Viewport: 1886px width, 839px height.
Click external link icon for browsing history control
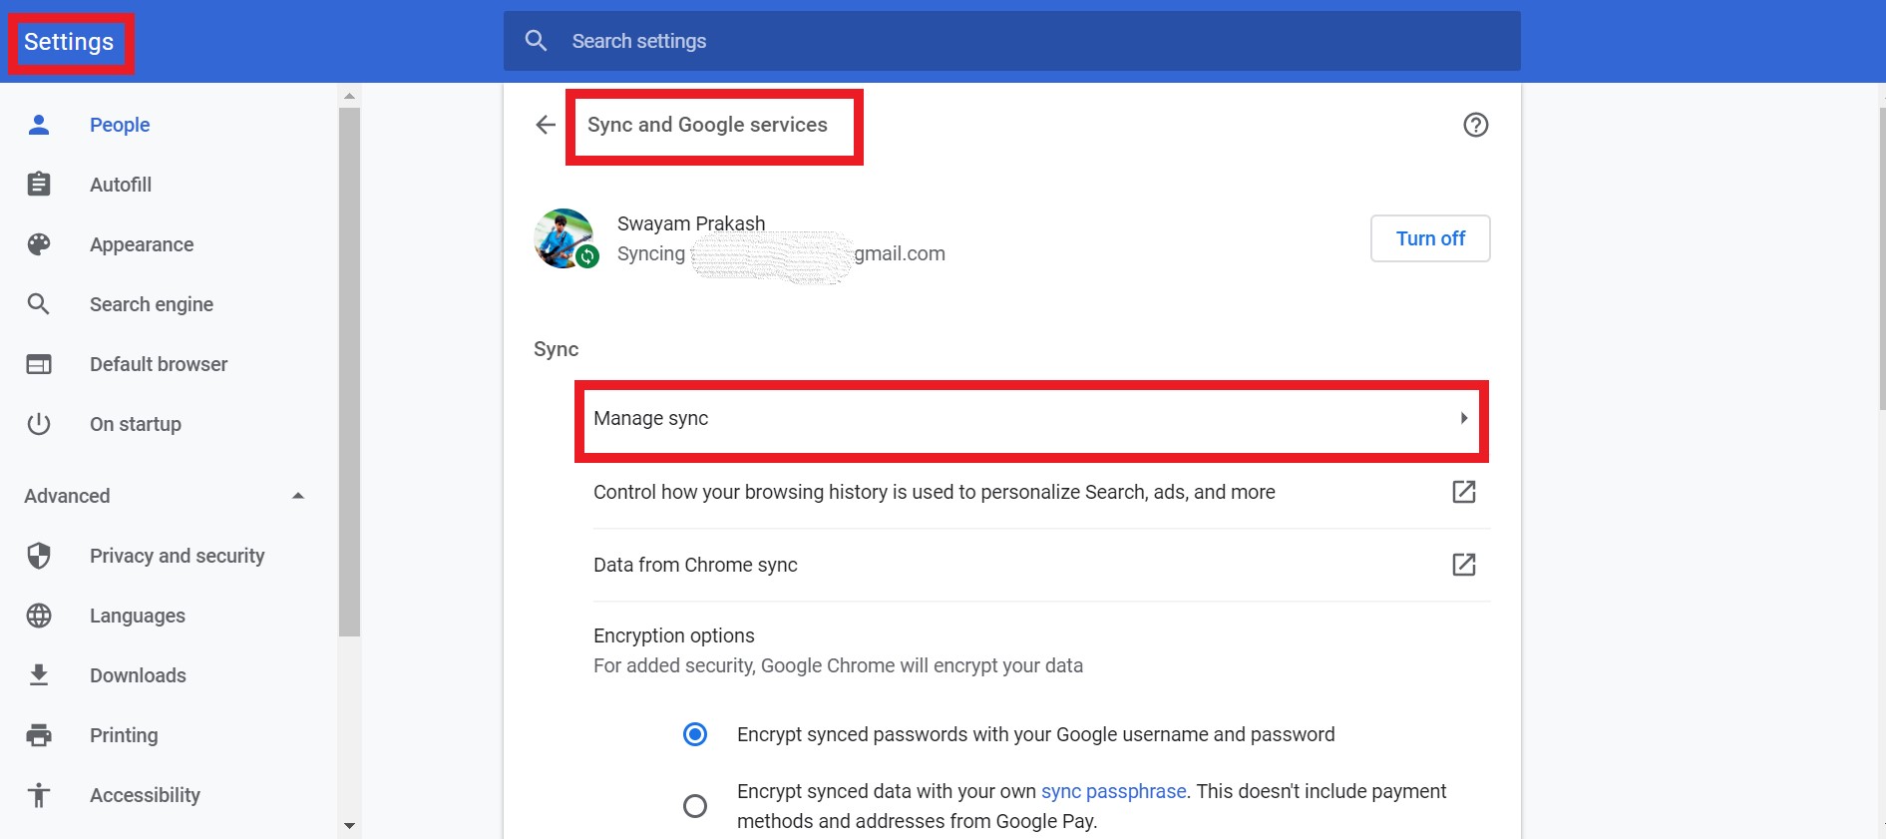tap(1464, 492)
